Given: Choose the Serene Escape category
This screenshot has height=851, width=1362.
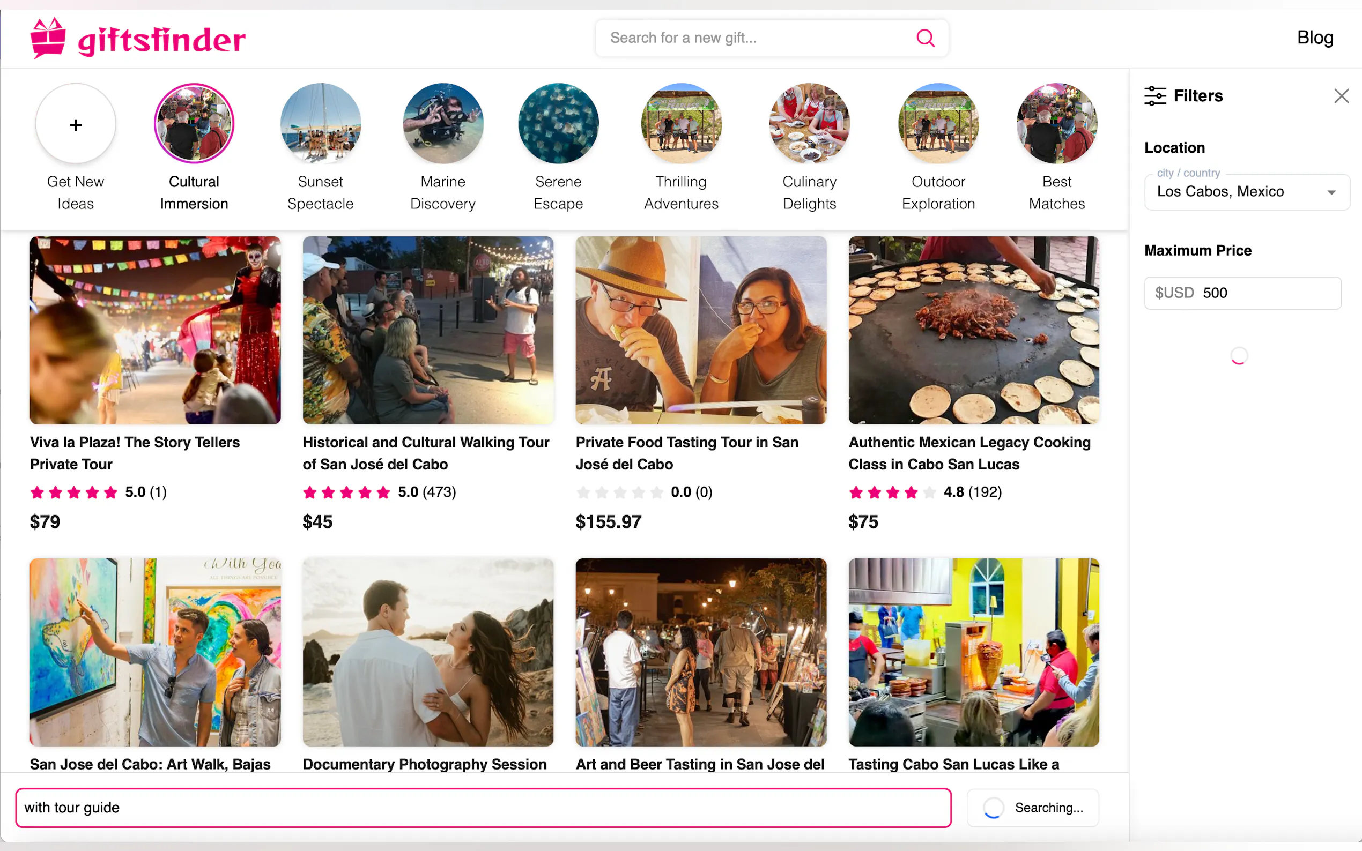Looking at the screenshot, I should pos(558,124).
